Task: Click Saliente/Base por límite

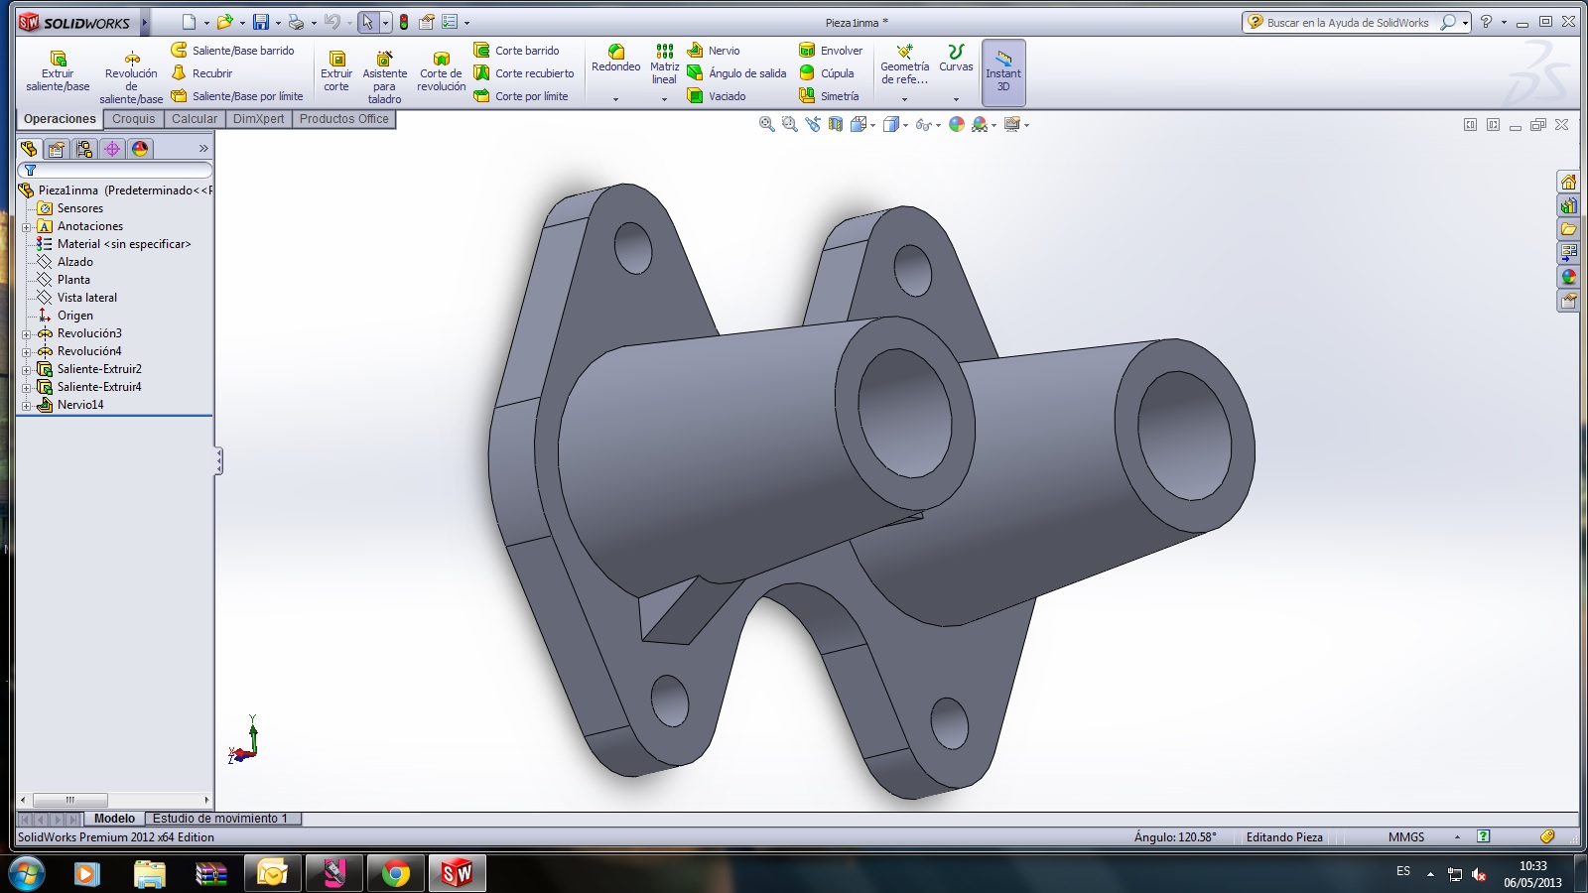Action: (x=237, y=96)
